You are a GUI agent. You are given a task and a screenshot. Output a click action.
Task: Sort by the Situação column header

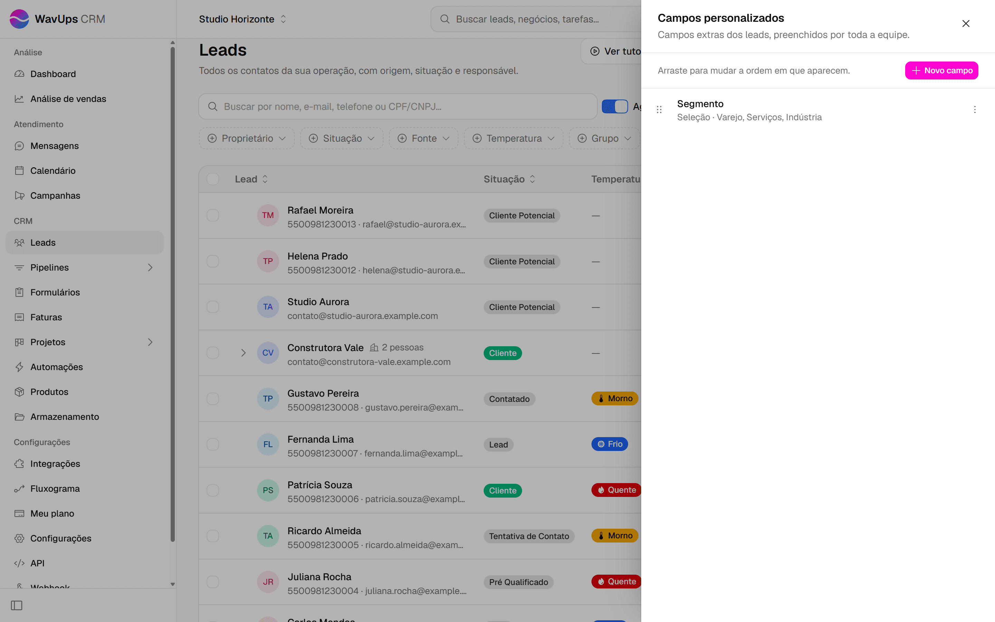click(x=509, y=179)
